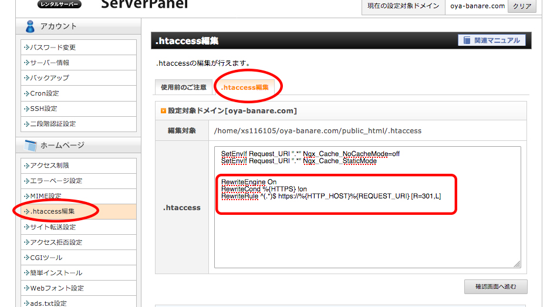Screen dimensions: 557x307
Task: Click the SetEnvIf line with Ngx_Cache_NoCacheMode=off
Action: [x=310, y=154]
